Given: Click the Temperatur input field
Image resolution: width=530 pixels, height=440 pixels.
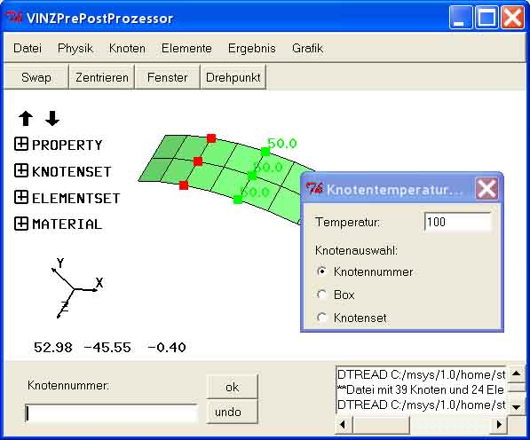Looking at the screenshot, I should [x=457, y=222].
